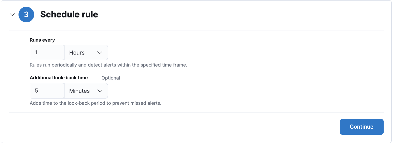Open the Hours unit dropdown

pyautogui.click(x=86, y=53)
